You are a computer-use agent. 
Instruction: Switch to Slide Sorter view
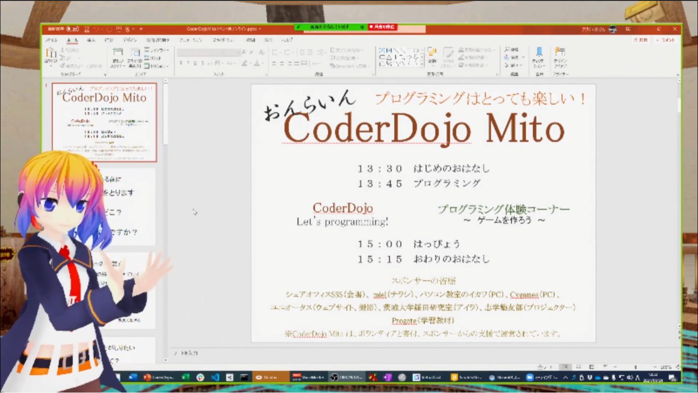(x=578, y=367)
